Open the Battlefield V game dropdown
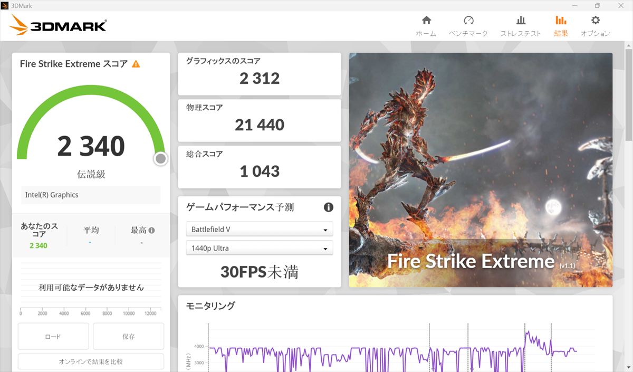 click(x=260, y=230)
